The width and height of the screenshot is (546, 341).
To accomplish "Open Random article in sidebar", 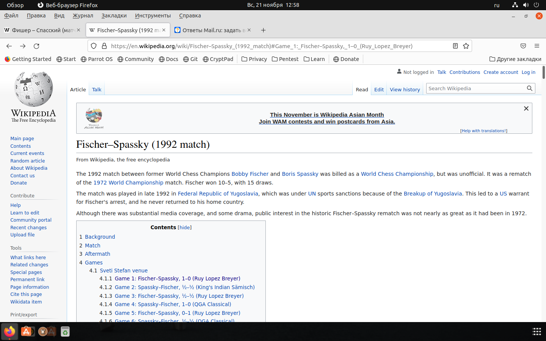I will coord(28,161).
